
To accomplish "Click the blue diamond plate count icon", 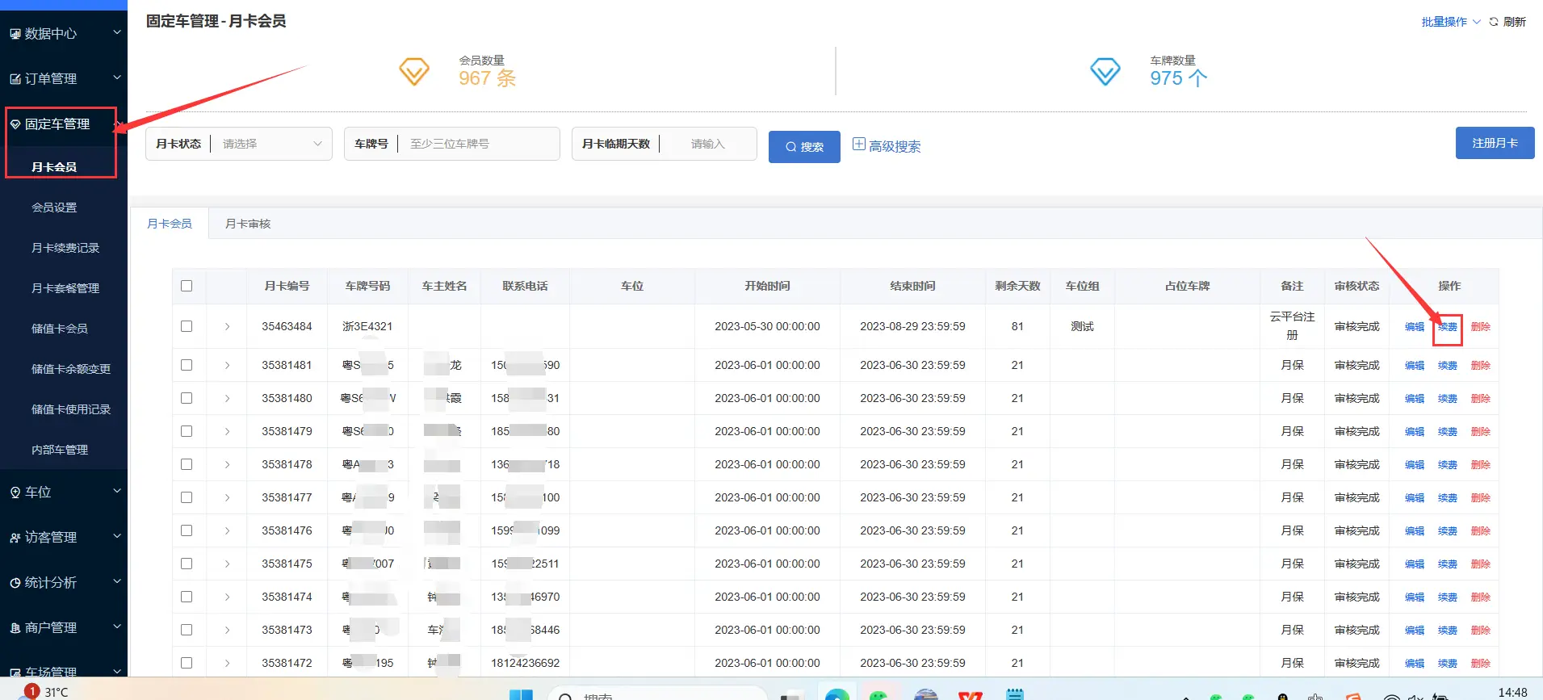I will (x=1105, y=72).
